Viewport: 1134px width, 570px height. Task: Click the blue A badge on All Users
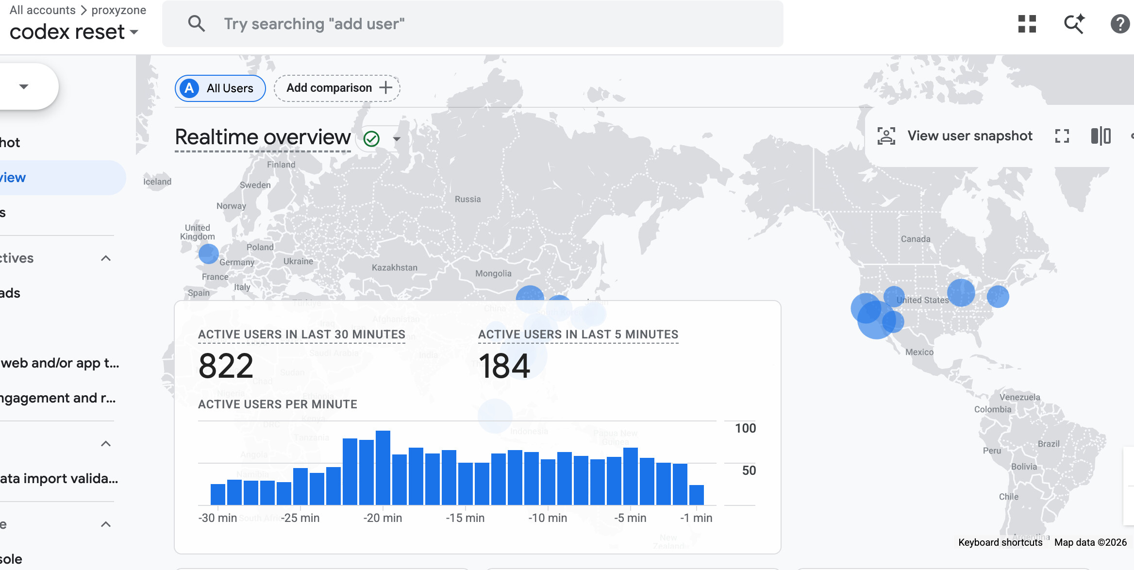coord(189,88)
